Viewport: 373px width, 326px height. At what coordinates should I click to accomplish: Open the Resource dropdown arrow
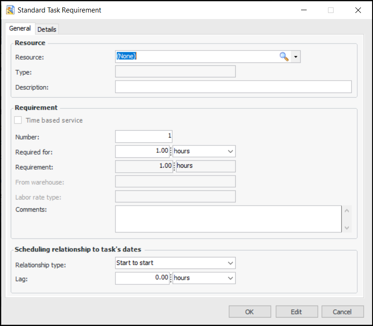(x=296, y=56)
